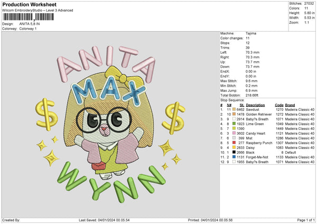Click the Zoom value 1:1
This screenshot has width=317, height=224.
pyautogui.click(x=306, y=22)
